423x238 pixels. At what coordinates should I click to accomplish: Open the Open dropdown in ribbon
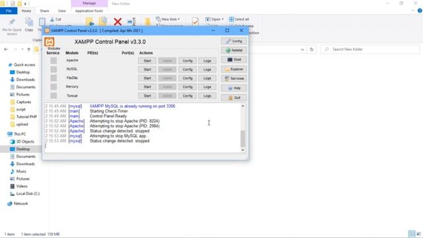point(214,19)
